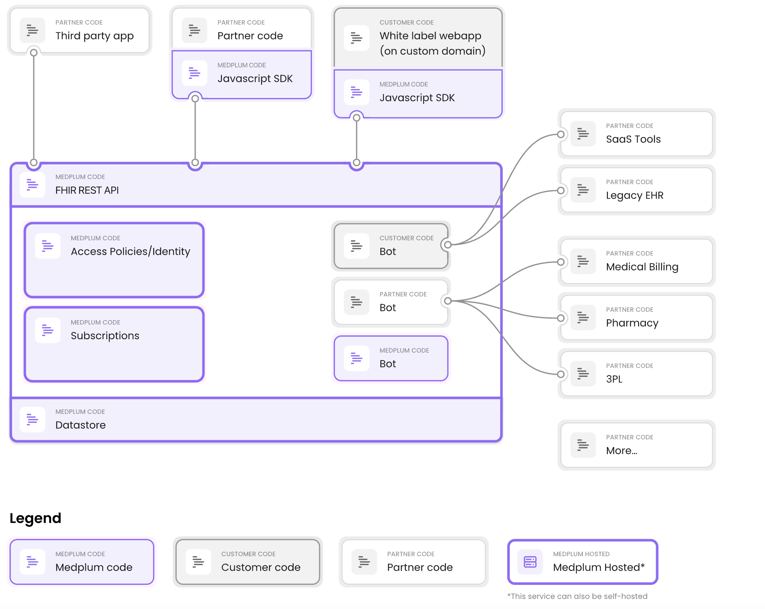Select the 'FHIR REST API' label
Screen dimensions: 765x609
pyautogui.click(x=87, y=190)
